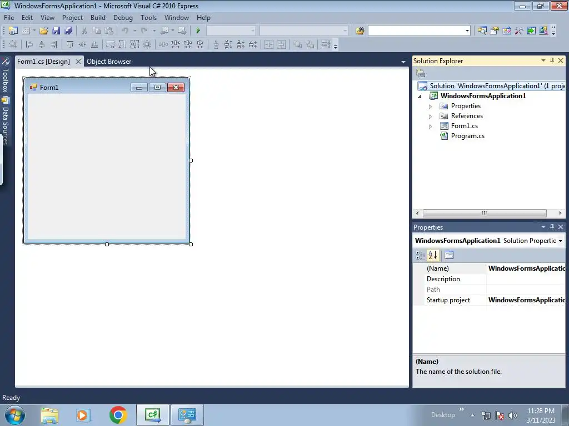569x426 pixels.
Task: Click the Find in Files icon
Action: 360,31
